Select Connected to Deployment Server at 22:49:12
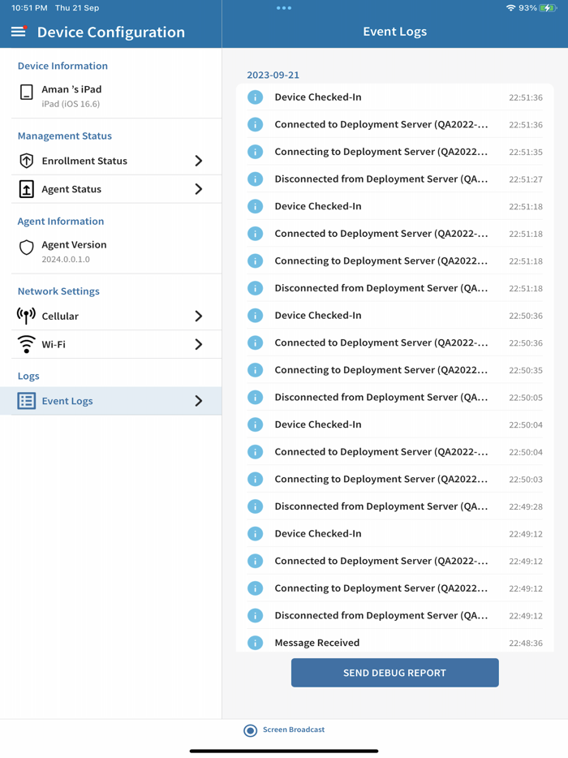 tap(395, 562)
